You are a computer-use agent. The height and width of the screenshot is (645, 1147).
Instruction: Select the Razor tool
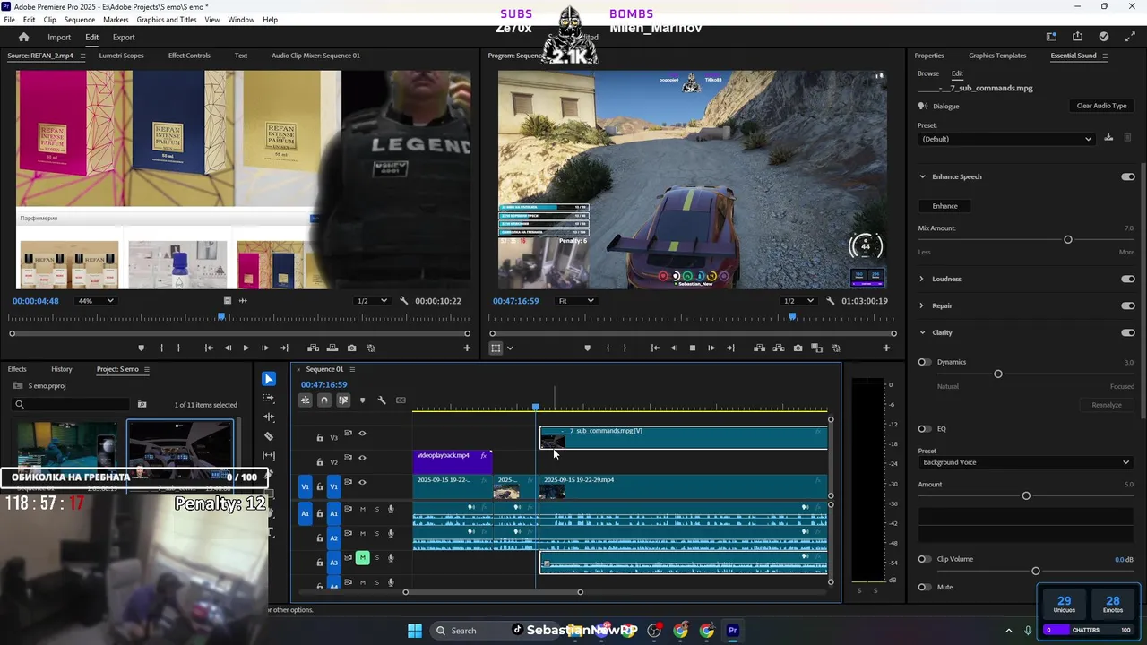269,436
